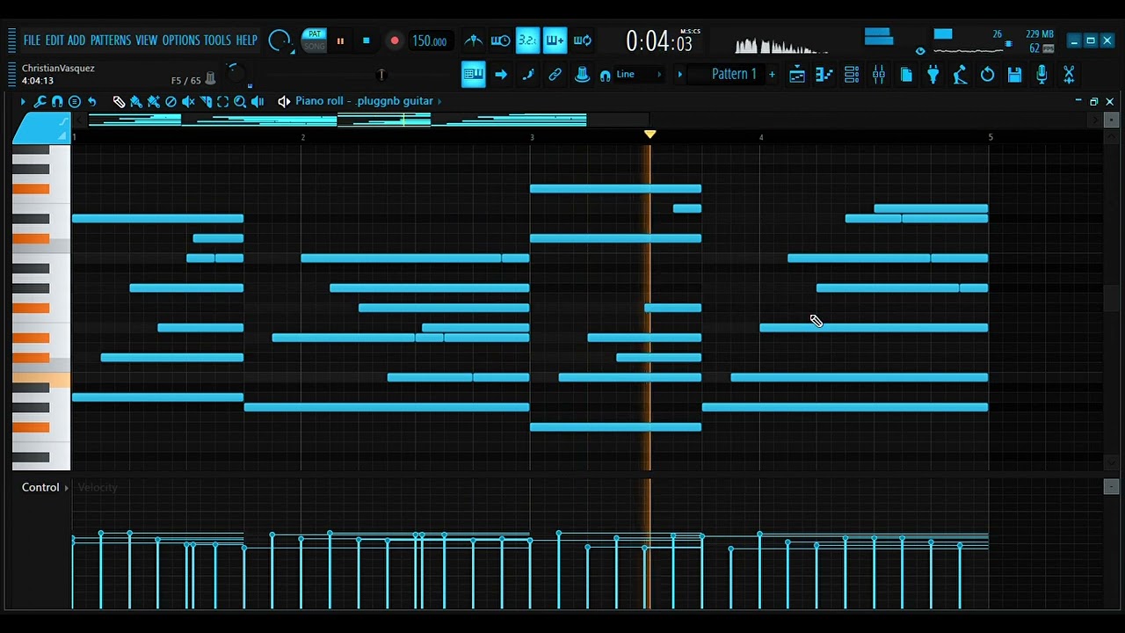Viewport: 1125px width, 633px height.
Task: Open the Playlist window
Action: (x=797, y=75)
